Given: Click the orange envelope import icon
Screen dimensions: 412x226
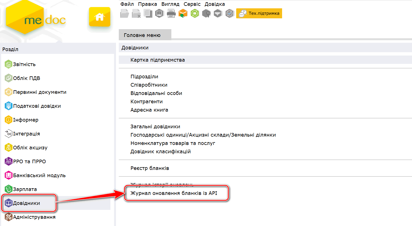Looking at the screenshot, I should [183, 13].
